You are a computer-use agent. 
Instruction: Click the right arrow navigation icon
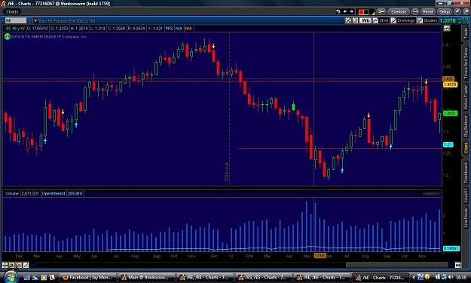(x=351, y=11)
